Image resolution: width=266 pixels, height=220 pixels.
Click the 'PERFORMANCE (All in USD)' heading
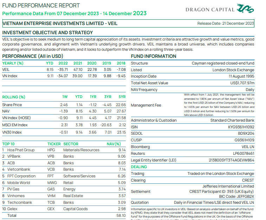33,56
